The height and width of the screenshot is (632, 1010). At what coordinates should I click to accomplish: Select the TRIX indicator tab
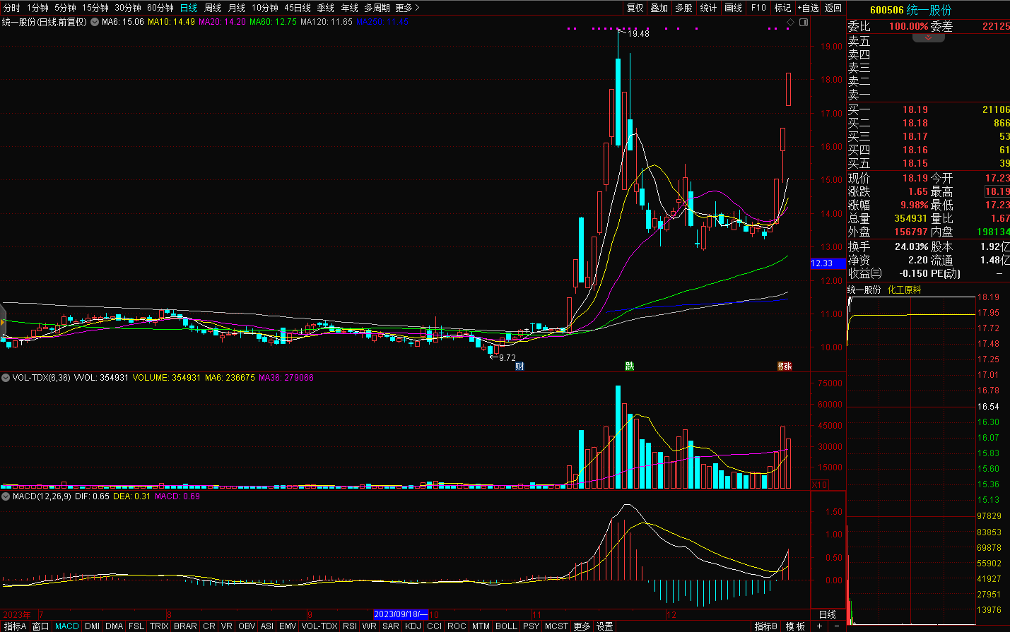tap(159, 626)
